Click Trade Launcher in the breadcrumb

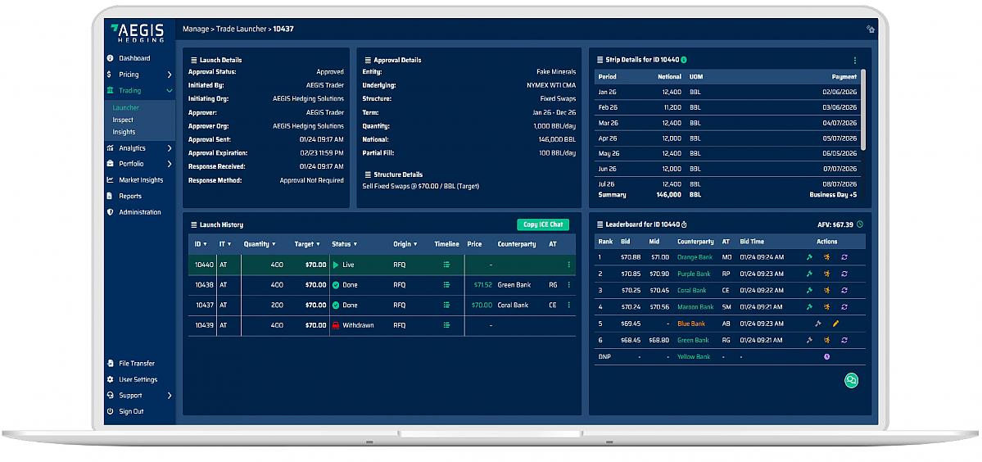coord(242,29)
